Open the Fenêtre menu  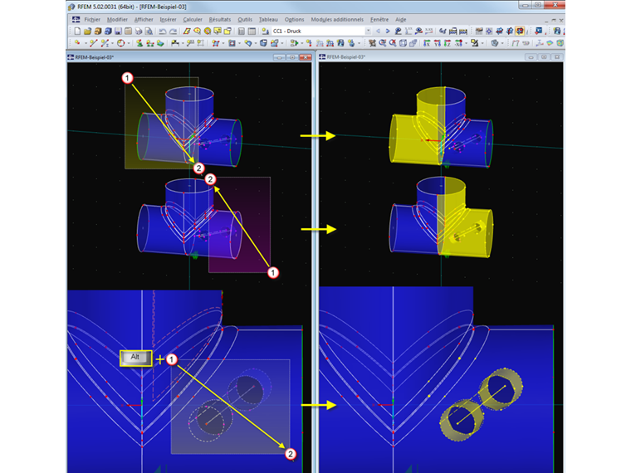pyautogui.click(x=379, y=19)
